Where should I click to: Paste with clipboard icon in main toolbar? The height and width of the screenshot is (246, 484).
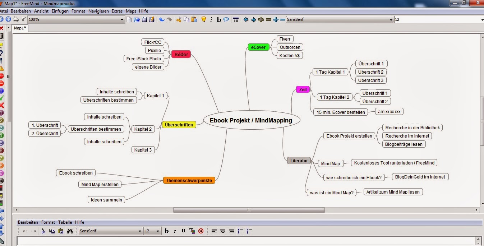[194, 19]
